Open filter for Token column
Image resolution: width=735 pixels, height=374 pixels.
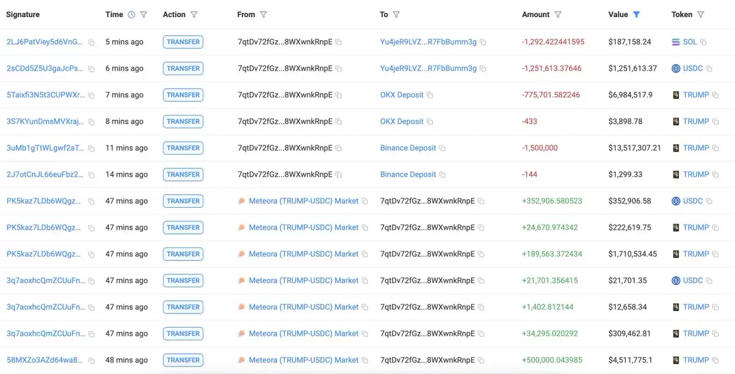pos(701,15)
